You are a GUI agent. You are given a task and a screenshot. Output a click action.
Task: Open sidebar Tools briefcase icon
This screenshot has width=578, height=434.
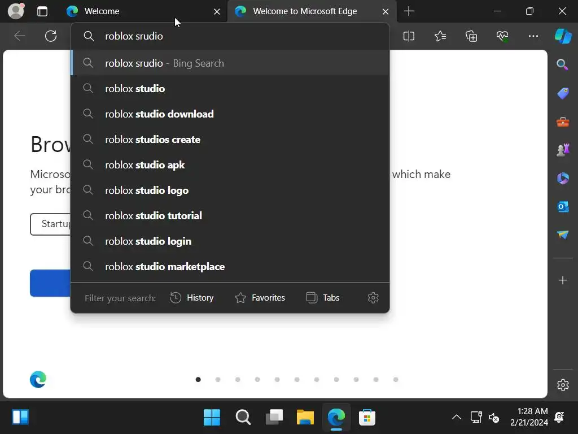563,122
